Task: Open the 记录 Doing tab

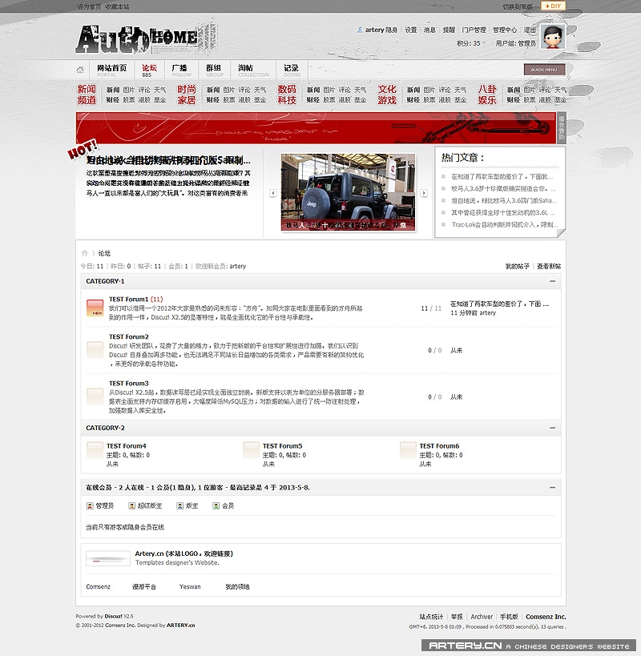Action: [x=292, y=70]
